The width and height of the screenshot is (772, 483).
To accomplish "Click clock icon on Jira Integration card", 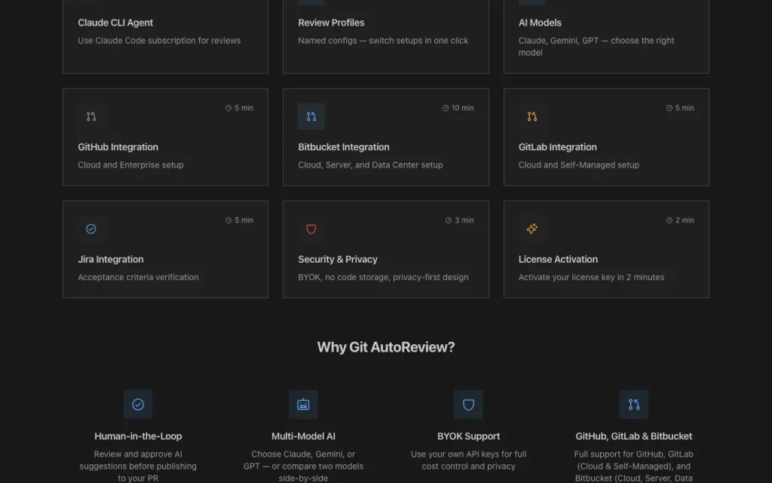I will tap(228, 220).
